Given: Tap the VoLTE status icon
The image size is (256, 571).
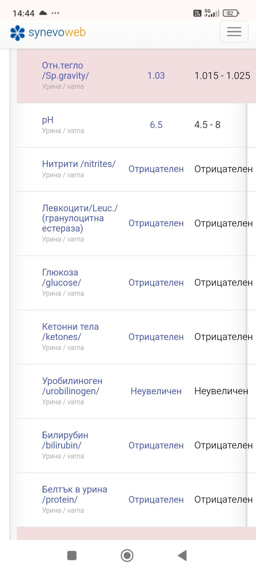Looking at the screenshot, I should pos(197,13).
